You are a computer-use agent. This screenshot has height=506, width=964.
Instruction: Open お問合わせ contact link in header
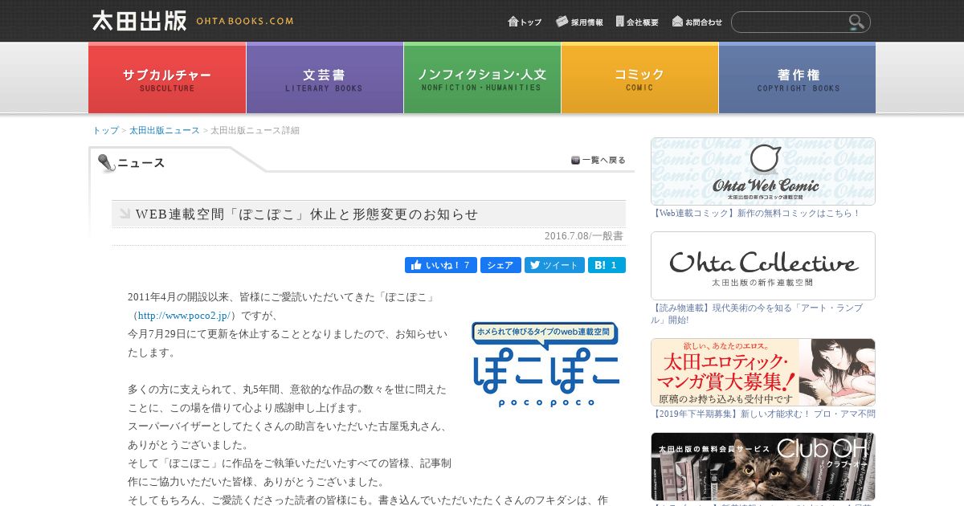tap(697, 22)
